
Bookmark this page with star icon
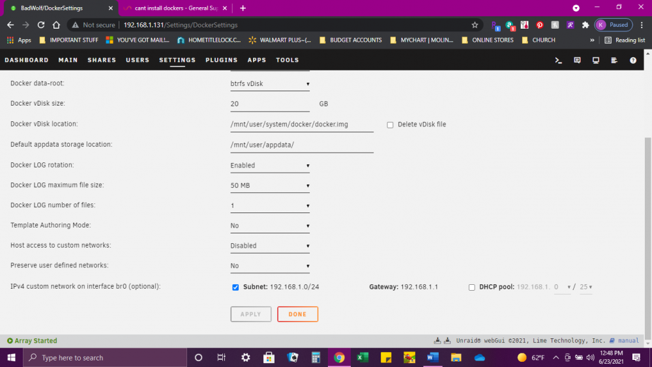(475, 25)
